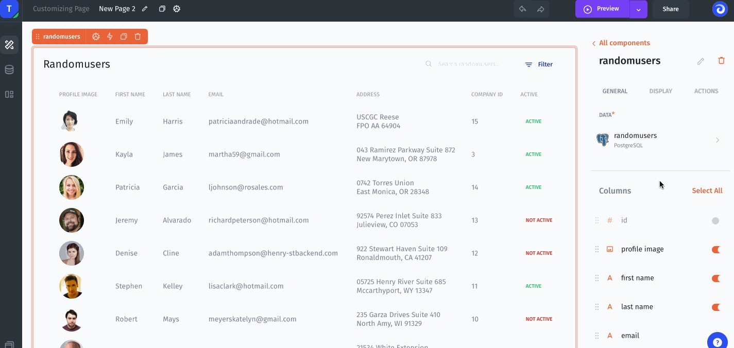Click Select All columns

click(707, 190)
